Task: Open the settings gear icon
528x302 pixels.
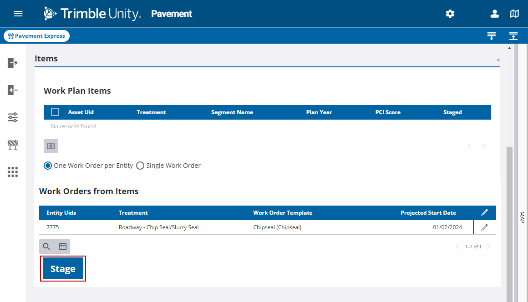Action: click(x=450, y=14)
